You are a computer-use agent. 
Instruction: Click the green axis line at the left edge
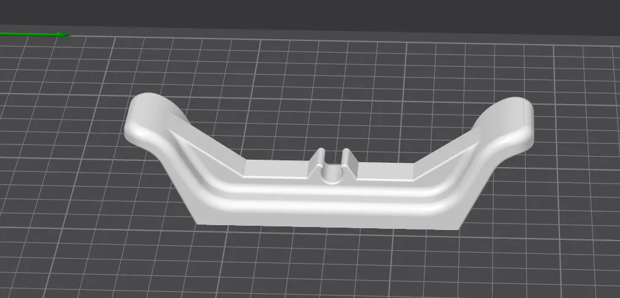(25, 33)
